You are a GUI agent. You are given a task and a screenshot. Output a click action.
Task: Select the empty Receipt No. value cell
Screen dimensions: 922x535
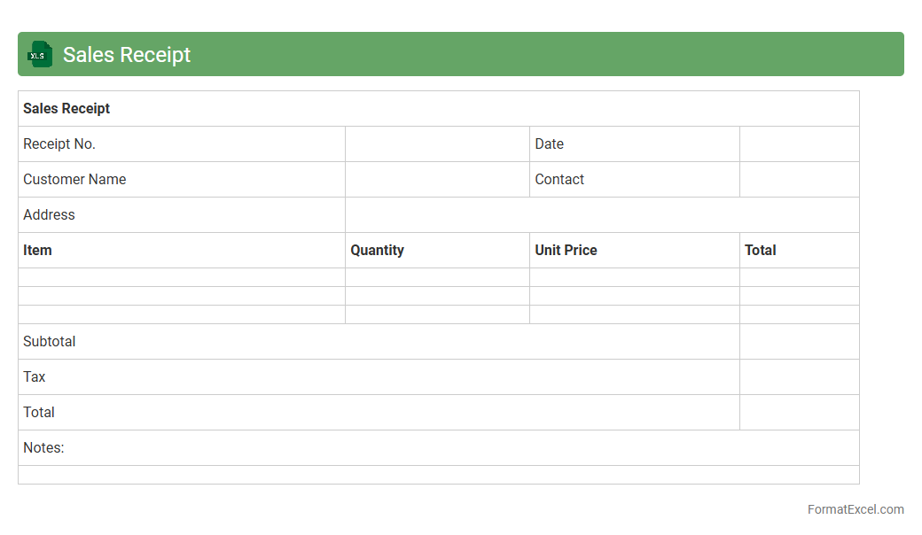pyautogui.click(x=437, y=144)
